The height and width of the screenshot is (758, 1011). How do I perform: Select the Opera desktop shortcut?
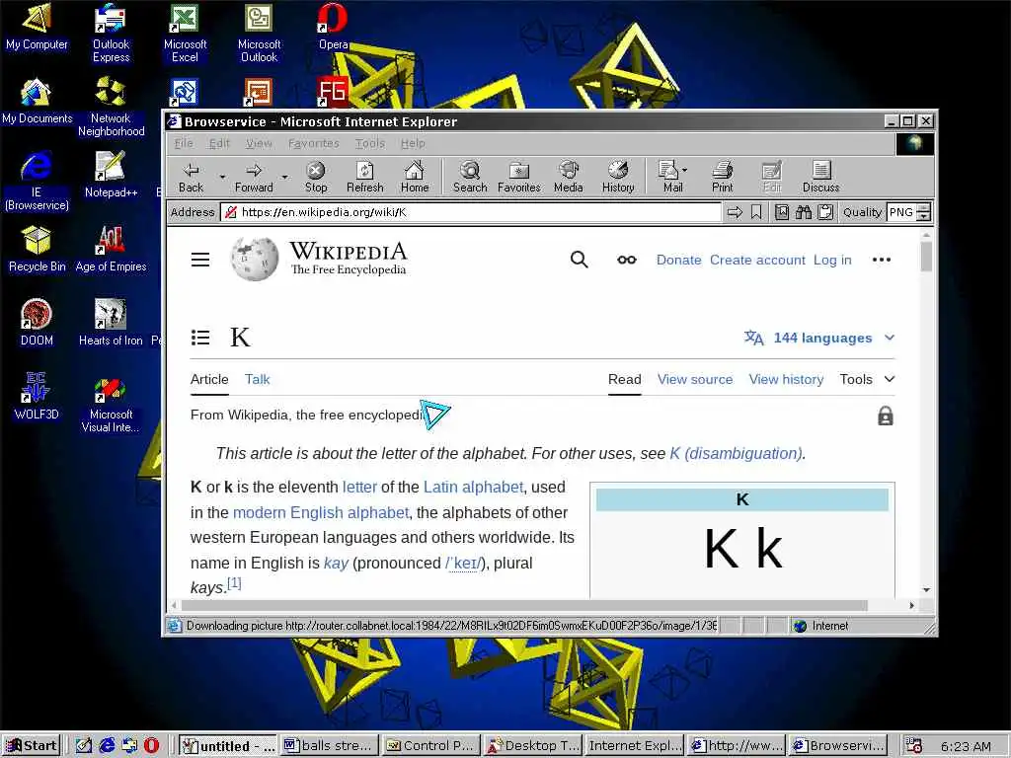tap(334, 27)
